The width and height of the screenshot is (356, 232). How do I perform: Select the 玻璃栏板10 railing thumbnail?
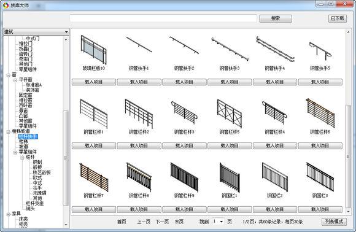(93, 50)
